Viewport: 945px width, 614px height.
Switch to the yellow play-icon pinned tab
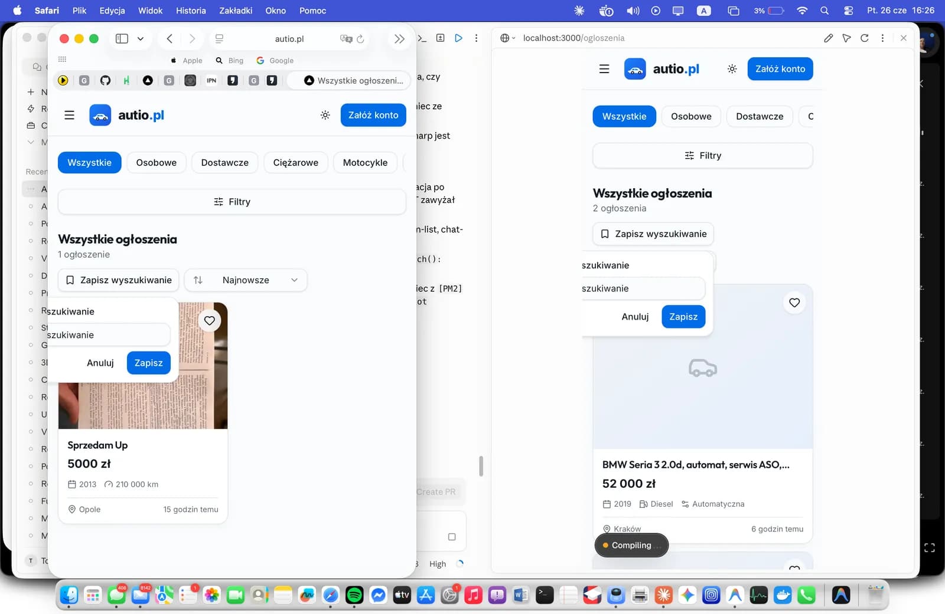[x=63, y=80]
